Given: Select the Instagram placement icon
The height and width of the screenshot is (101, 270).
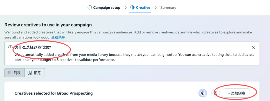Looking at the screenshot, I should pyautogui.click(x=215, y=93).
